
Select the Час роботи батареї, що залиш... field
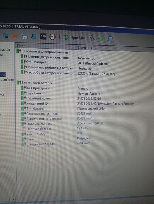tap(48, 73)
